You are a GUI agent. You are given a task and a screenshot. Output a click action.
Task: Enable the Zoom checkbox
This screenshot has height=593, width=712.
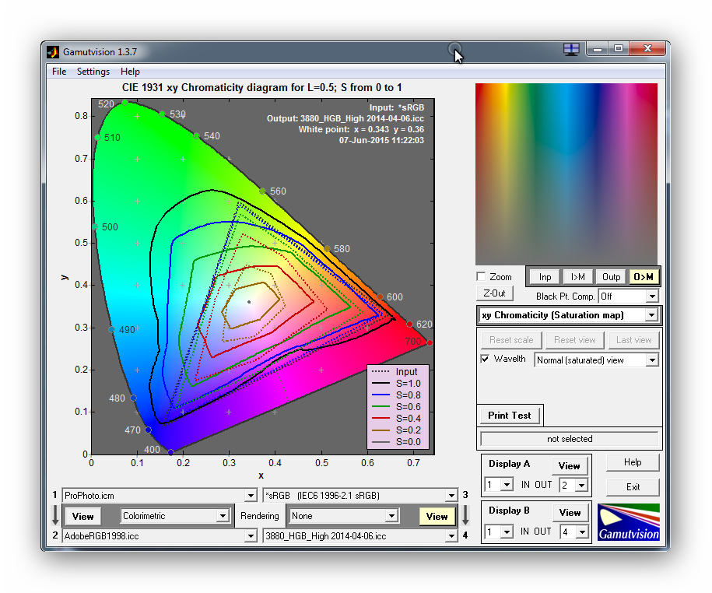click(482, 276)
